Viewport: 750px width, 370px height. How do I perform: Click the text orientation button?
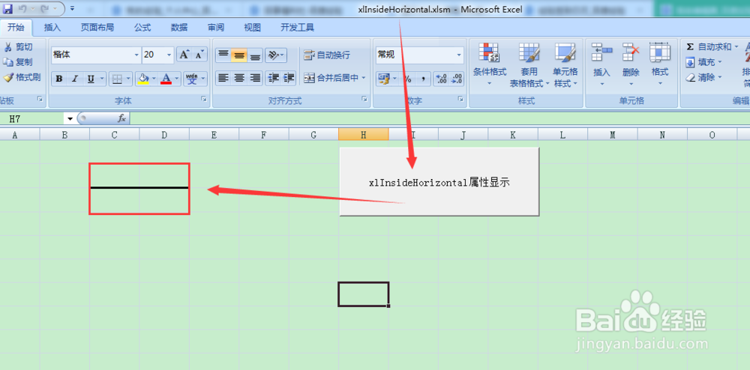(x=276, y=55)
